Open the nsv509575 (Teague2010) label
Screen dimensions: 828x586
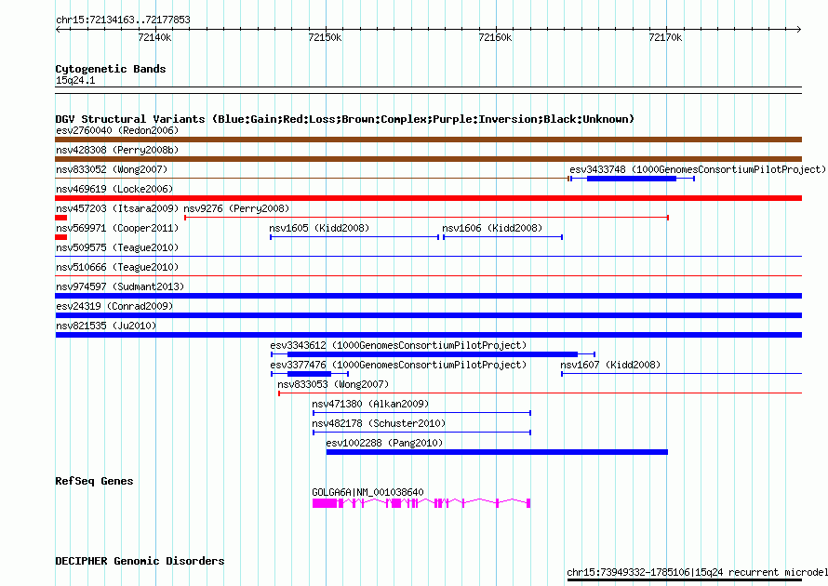click(117, 247)
